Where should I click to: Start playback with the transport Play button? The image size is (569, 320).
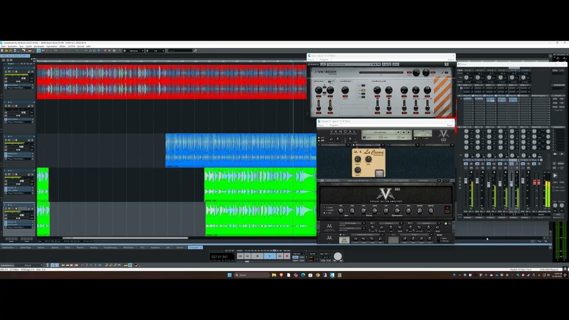(270, 256)
